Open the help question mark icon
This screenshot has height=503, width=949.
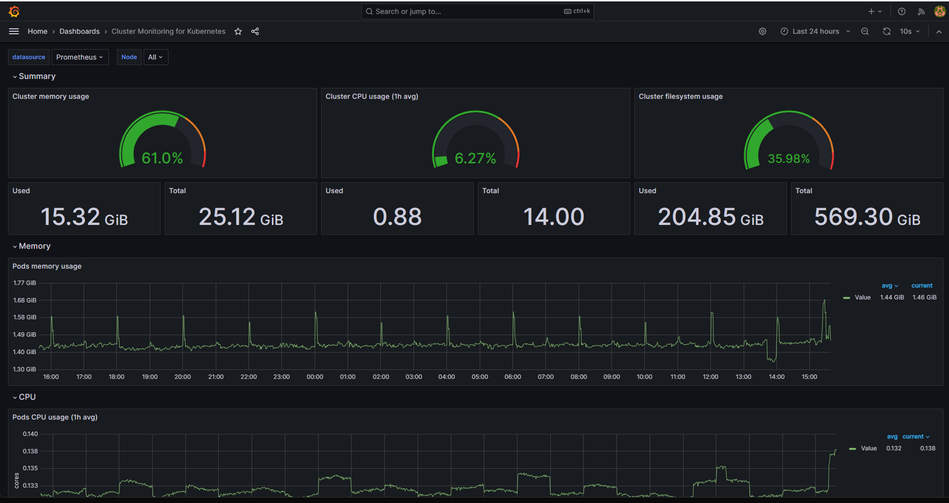(x=901, y=11)
